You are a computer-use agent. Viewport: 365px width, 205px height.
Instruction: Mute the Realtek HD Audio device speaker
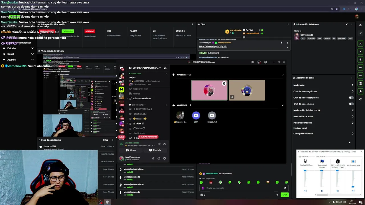pyautogui.click(x=305, y=191)
